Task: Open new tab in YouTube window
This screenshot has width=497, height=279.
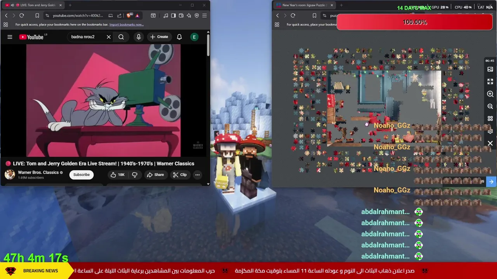Action: coord(70,5)
